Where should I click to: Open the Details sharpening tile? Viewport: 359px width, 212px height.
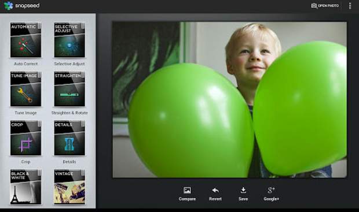69,138
